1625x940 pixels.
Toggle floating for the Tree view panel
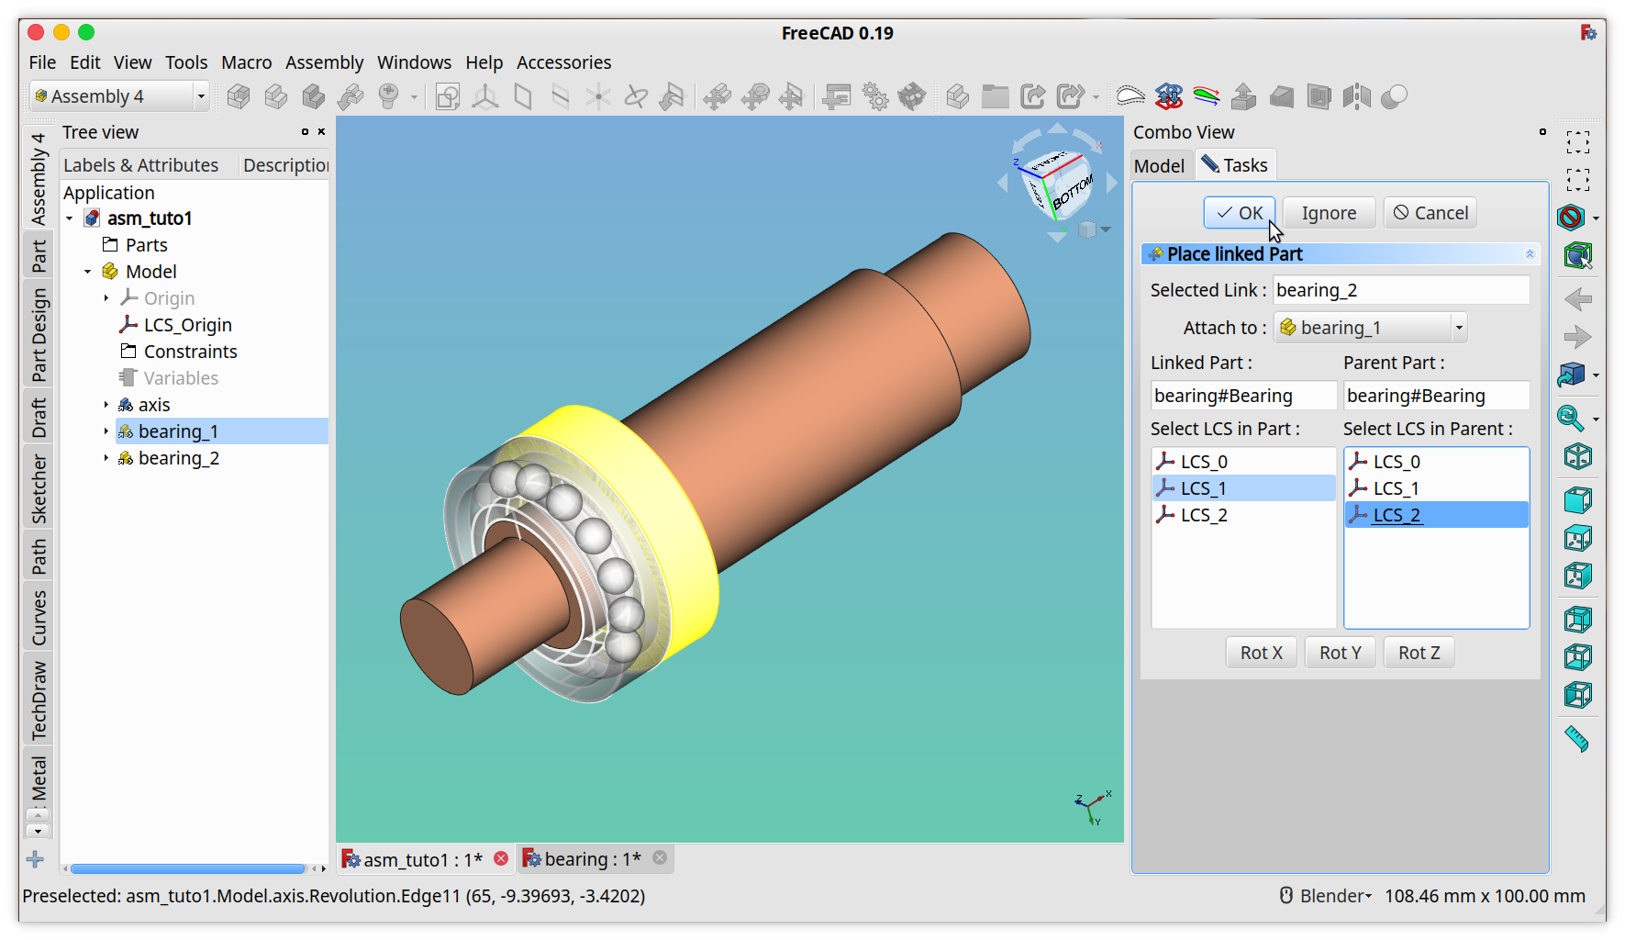306,132
